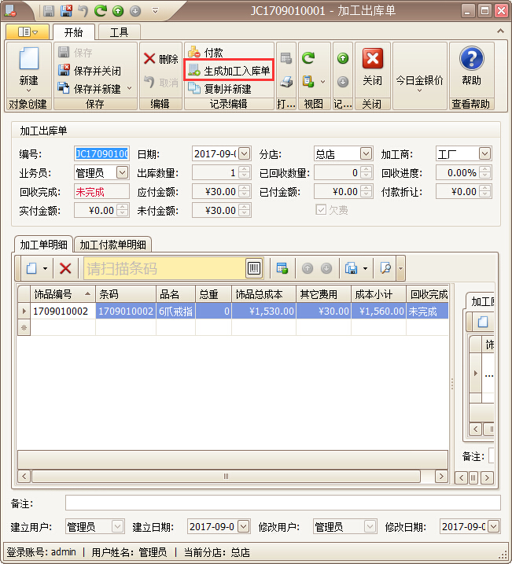Image resolution: width=512 pixels, height=564 pixels.
Task: Click the red 关闭 close icon in ribbon
Action: 372,59
